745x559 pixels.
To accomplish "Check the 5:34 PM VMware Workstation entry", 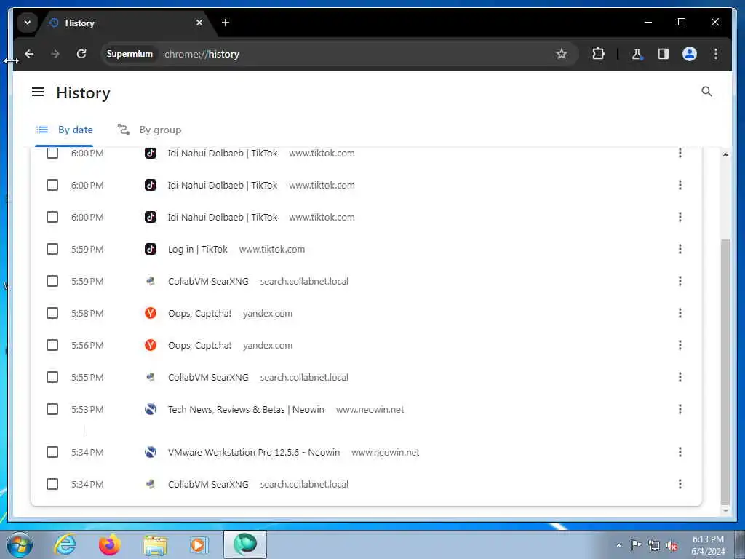I will tap(52, 452).
